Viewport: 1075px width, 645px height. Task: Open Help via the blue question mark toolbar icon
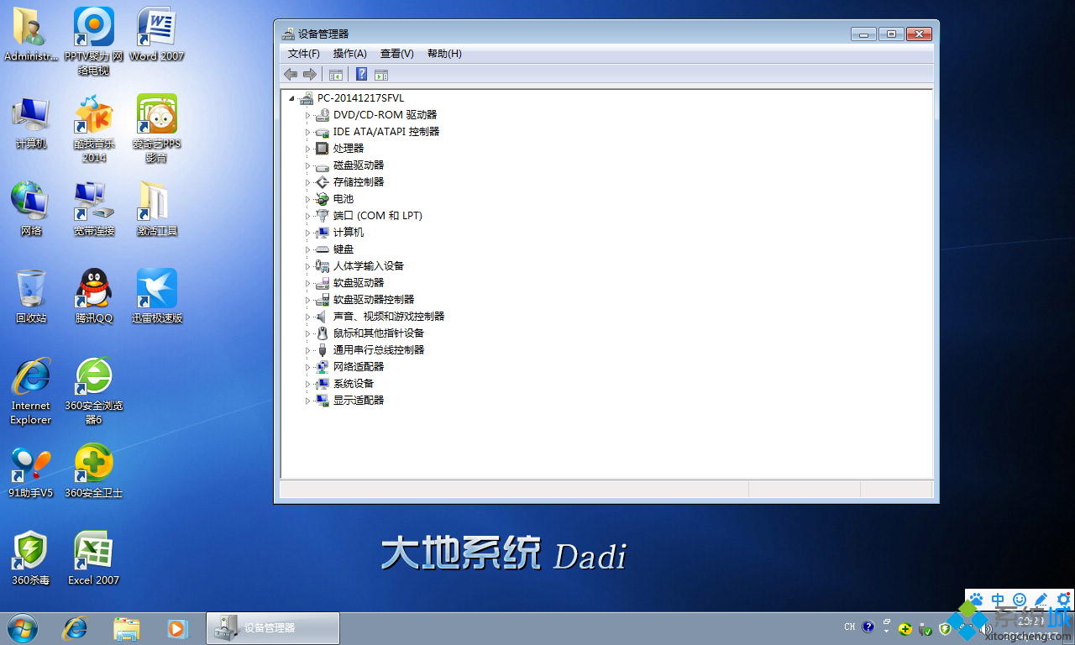(x=361, y=74)
